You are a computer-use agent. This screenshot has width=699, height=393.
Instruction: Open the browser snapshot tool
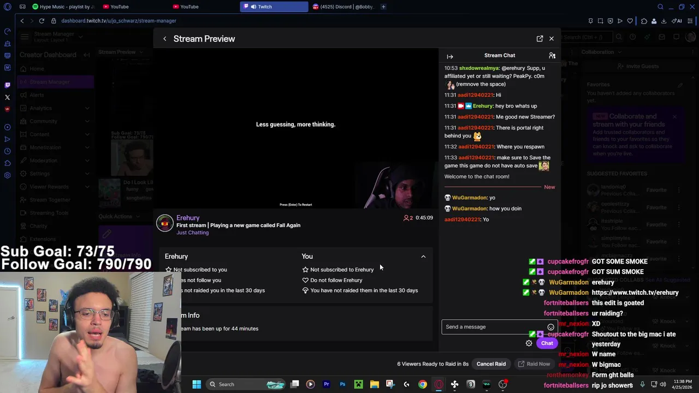600,21
